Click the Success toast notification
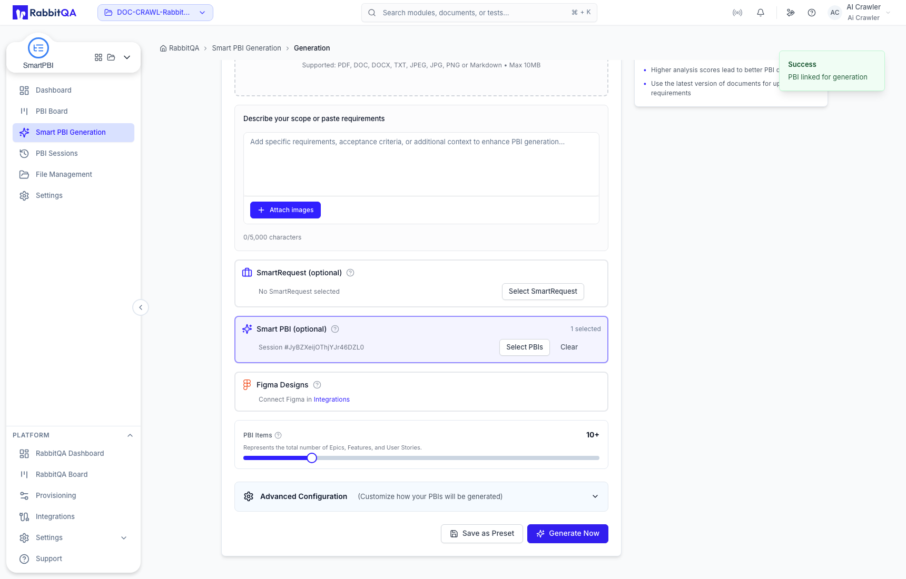 832,71
